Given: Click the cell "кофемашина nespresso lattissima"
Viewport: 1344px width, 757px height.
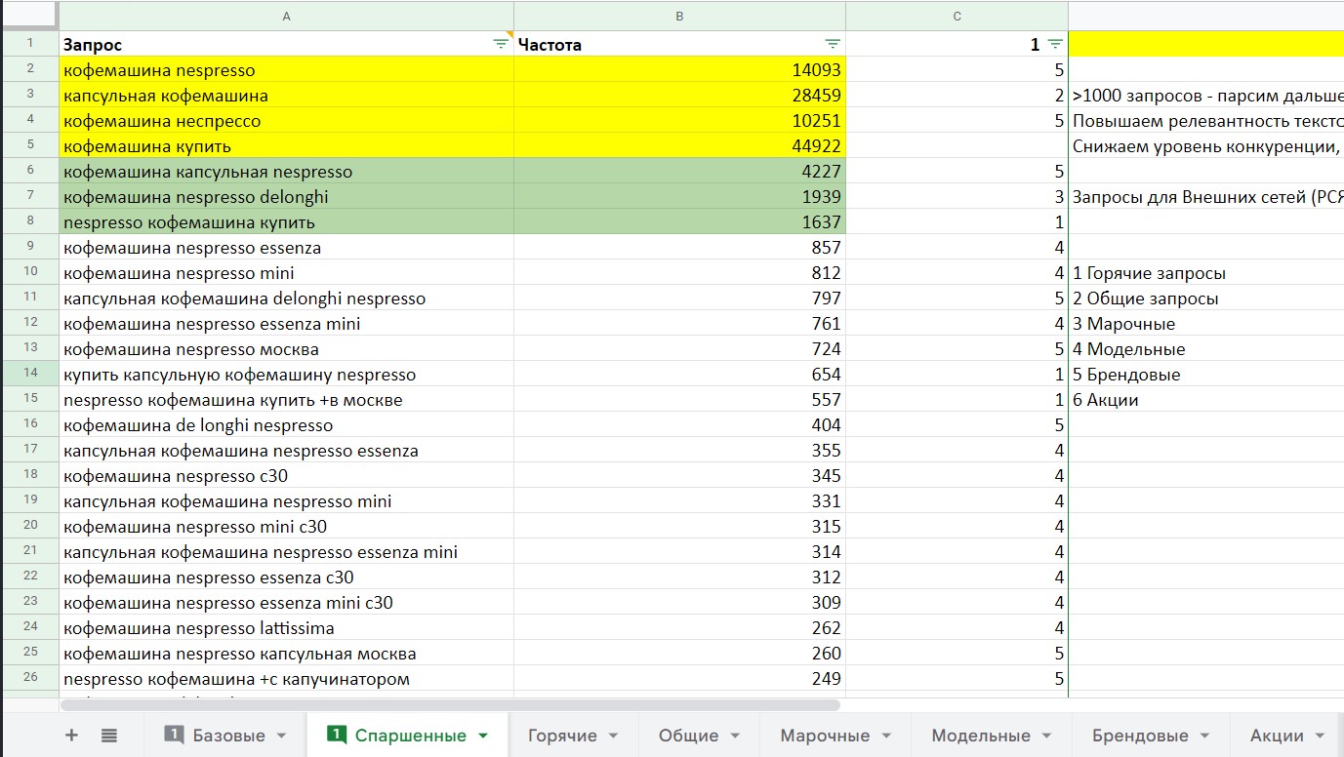Looking at the screenshot, I should [x=286, y=628].
